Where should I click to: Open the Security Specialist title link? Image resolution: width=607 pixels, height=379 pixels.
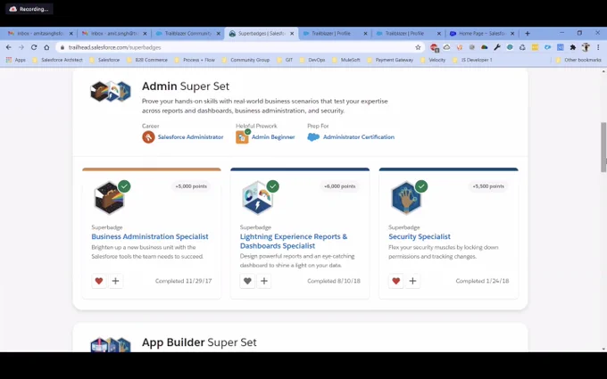420,236
